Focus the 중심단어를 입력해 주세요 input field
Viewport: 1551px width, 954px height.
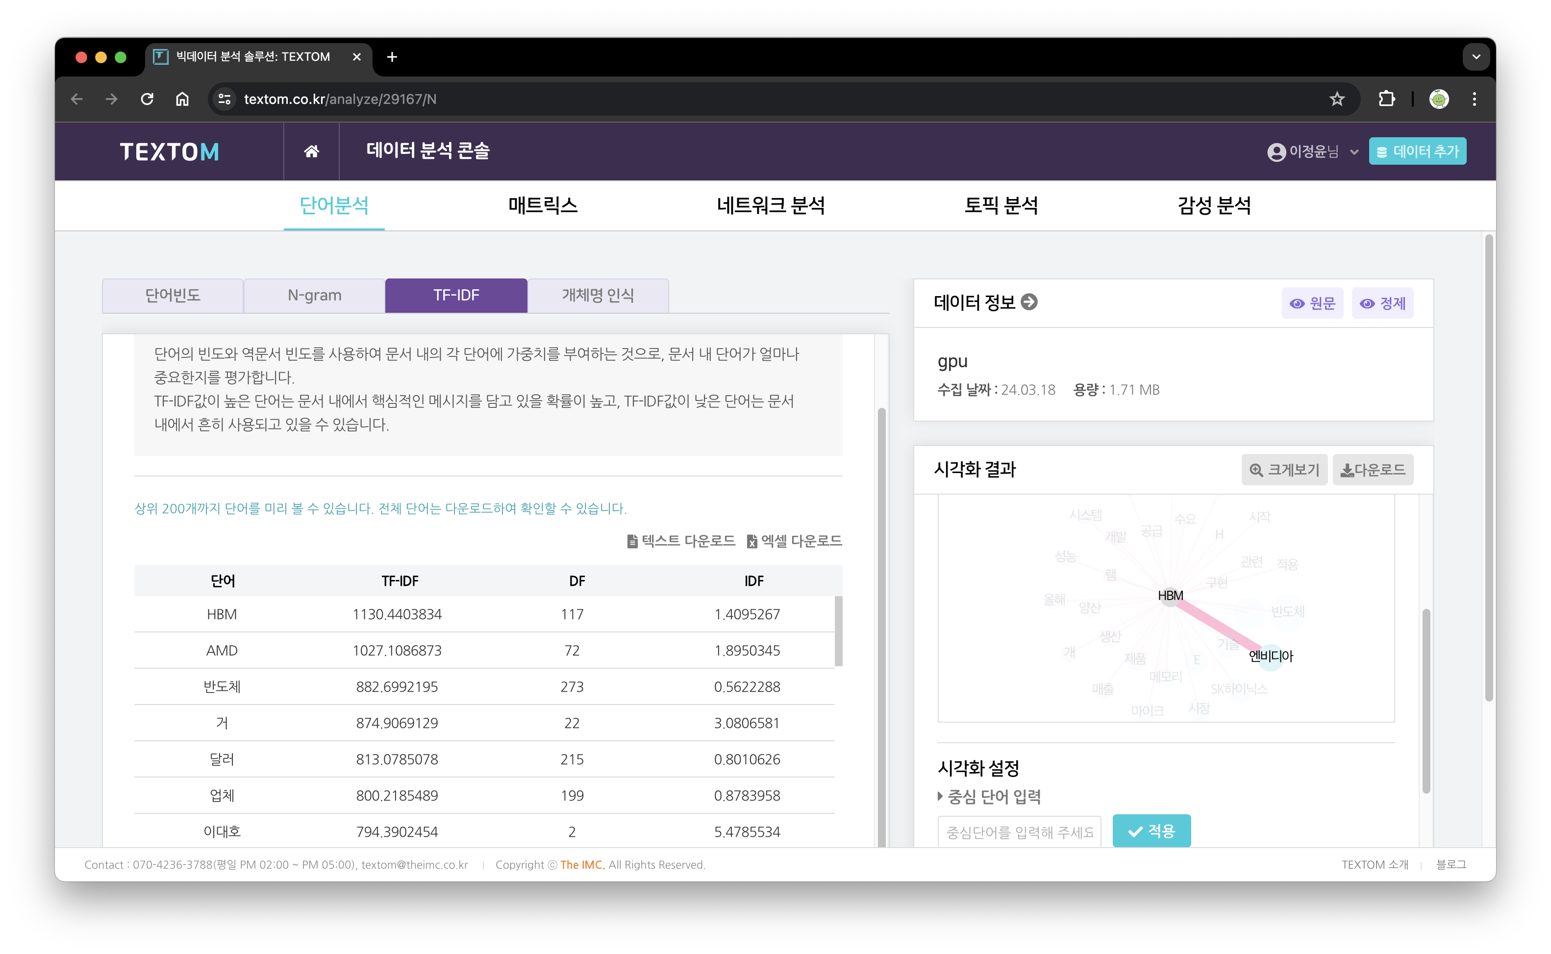pos(1019,832)
